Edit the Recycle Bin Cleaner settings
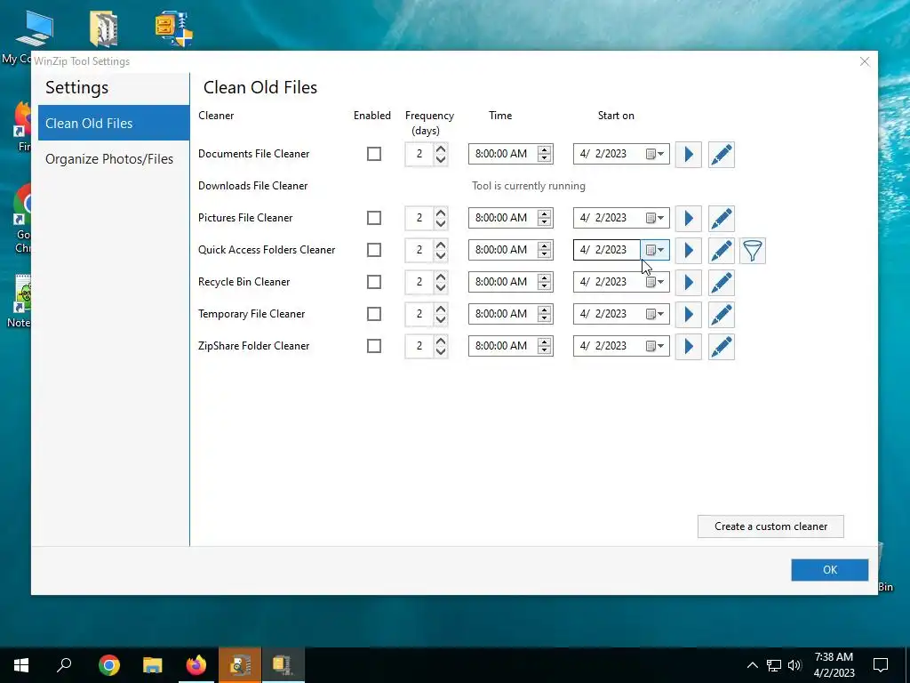910x683 pixels. click(x=722, y=282)
